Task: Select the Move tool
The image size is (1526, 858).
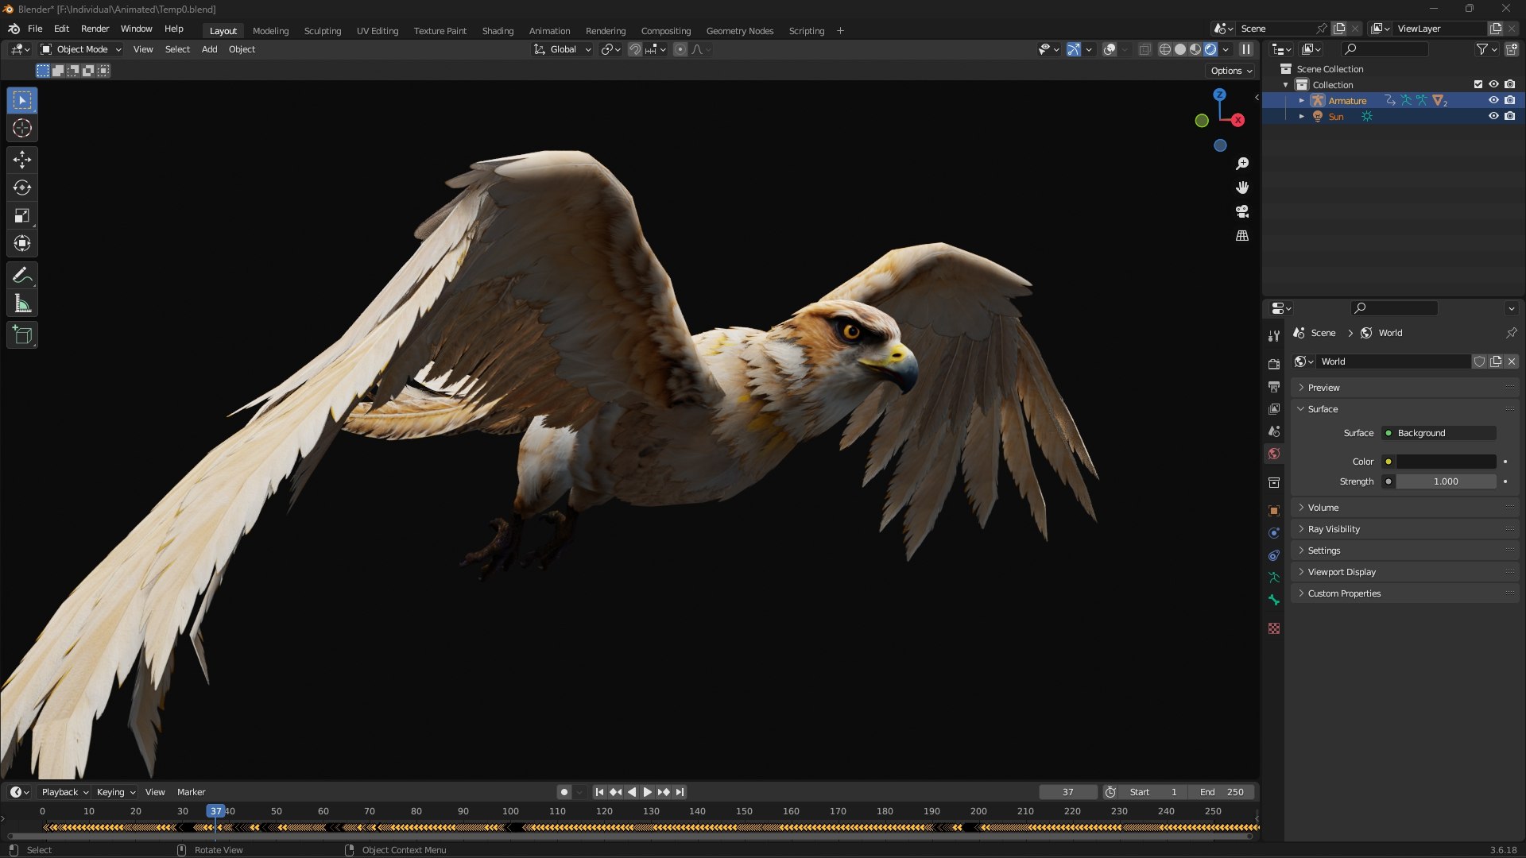Action: pos(22,160)
